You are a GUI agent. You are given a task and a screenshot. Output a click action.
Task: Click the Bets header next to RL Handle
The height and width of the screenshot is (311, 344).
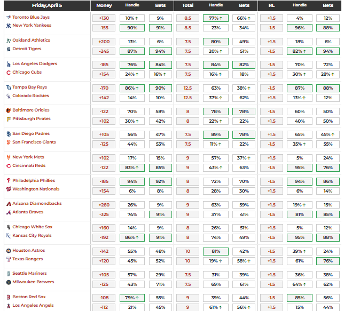tap(328, 5)
